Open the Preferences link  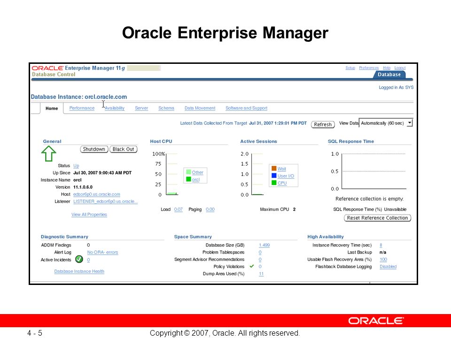pyautogui.click(x=369, y=68)
